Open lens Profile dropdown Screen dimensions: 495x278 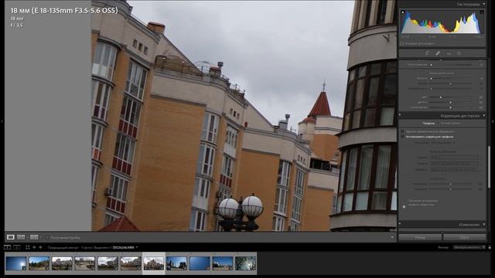coord(456,170)
